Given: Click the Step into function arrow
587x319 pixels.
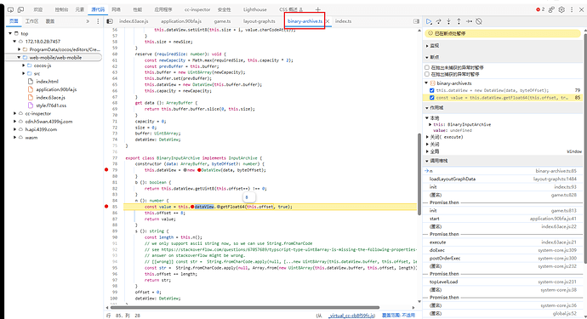Looking at the screenshot, I should click(x=448, y=21).
